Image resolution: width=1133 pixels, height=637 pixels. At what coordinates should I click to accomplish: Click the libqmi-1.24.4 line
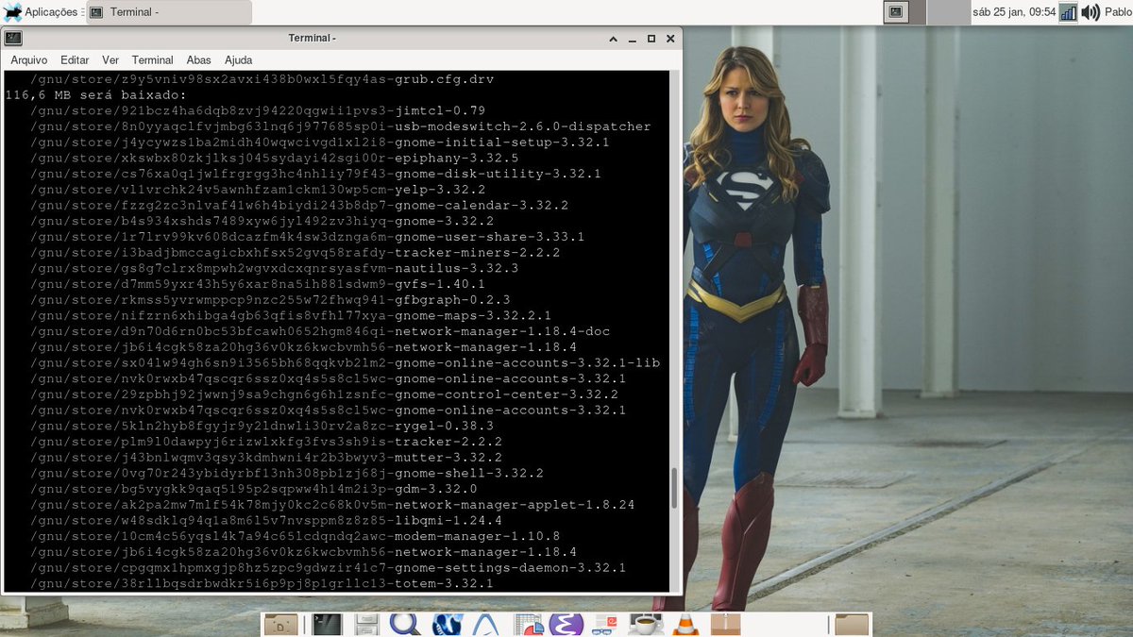click(266, 520)
